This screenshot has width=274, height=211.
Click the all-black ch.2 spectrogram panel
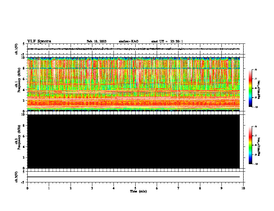tap(133, 141)
